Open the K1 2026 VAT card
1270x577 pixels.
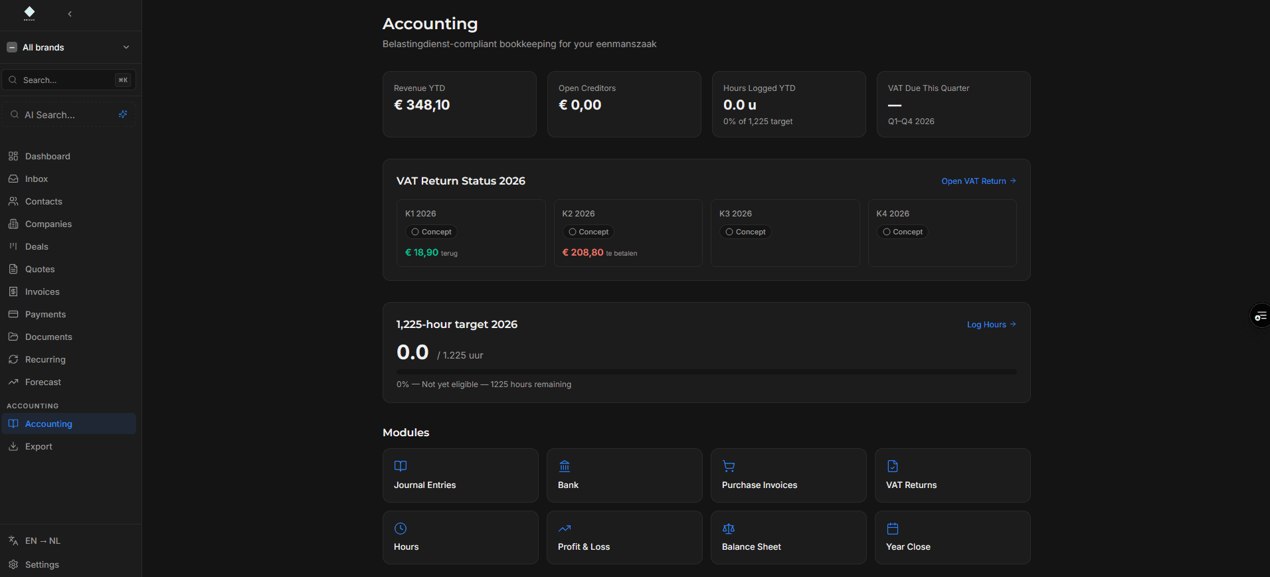[471, 233]
